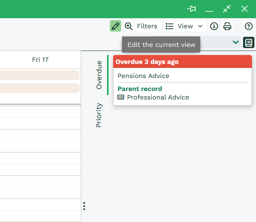The width and height of the screenshot is (256, 222).
Task: Click the red 'Overdue 3 days ago' header
Action: point(183,62)
